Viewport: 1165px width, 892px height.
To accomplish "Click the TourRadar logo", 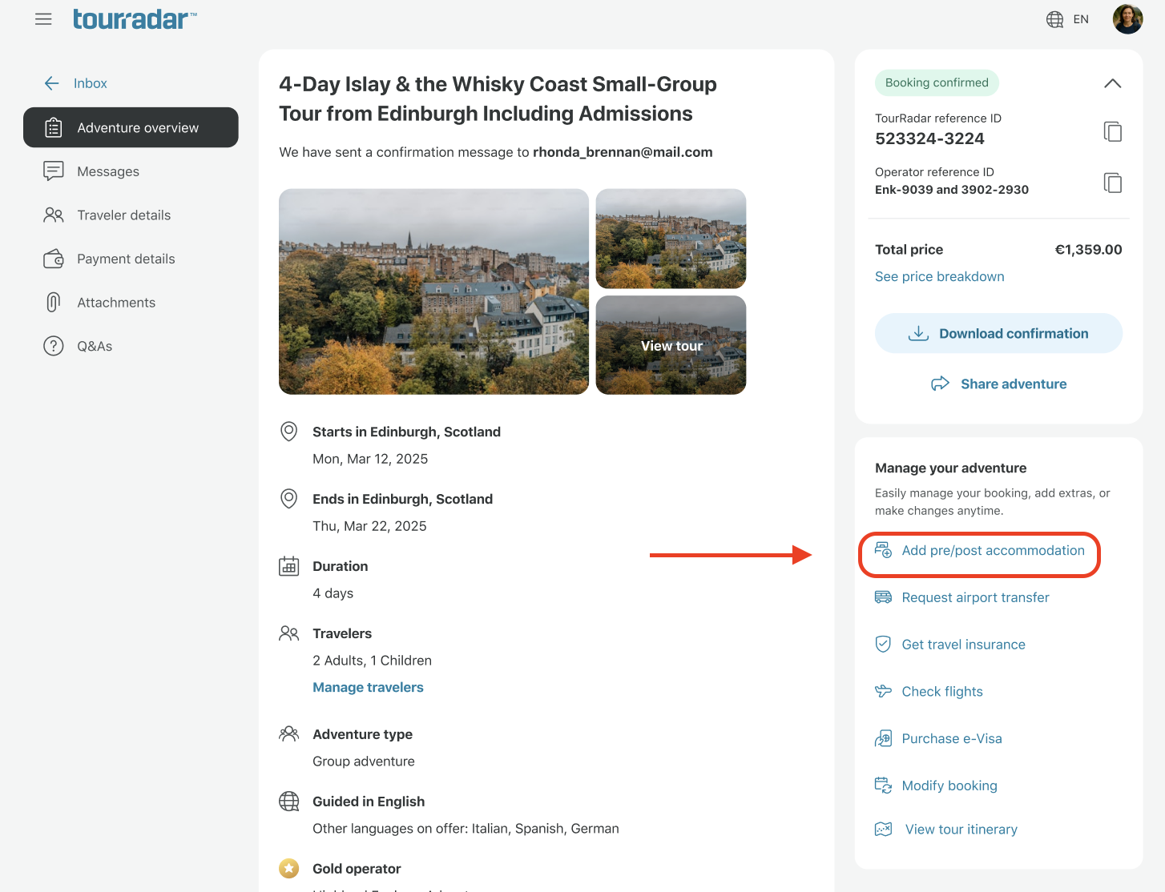I will pos(135,19).
